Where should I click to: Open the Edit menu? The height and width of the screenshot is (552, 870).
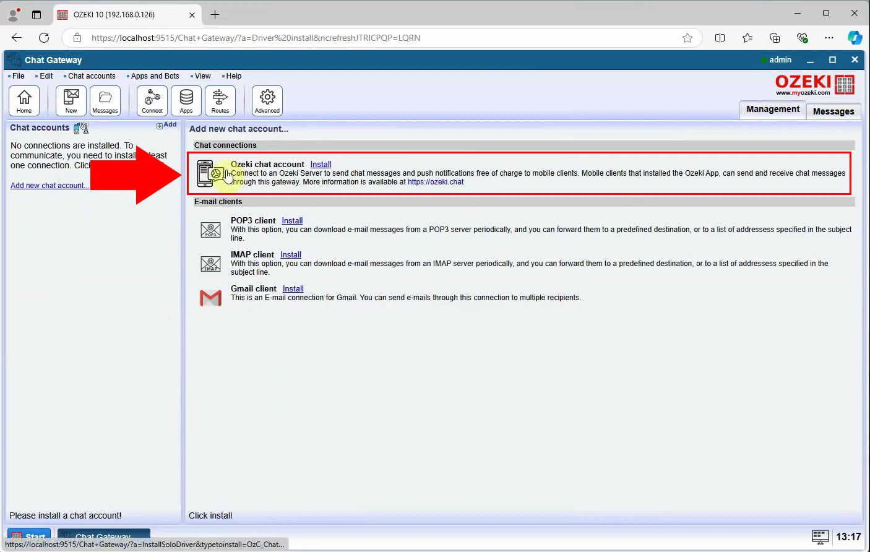point(46,76)
